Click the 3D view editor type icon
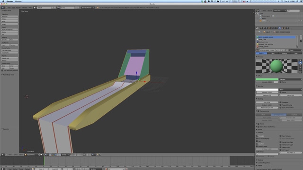 coord(3,155)
